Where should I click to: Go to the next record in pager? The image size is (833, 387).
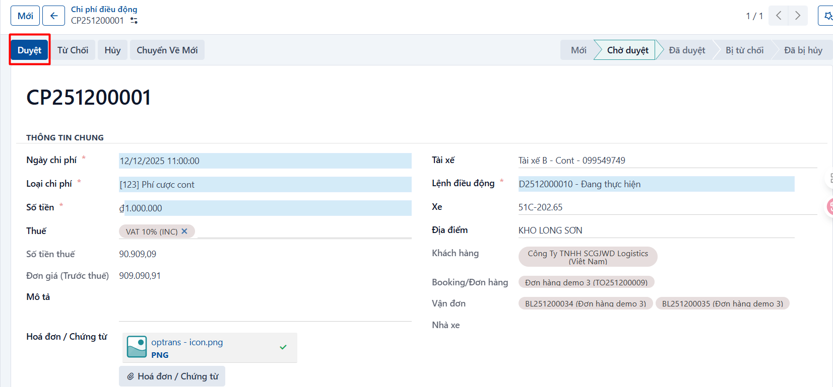(798, 16)
